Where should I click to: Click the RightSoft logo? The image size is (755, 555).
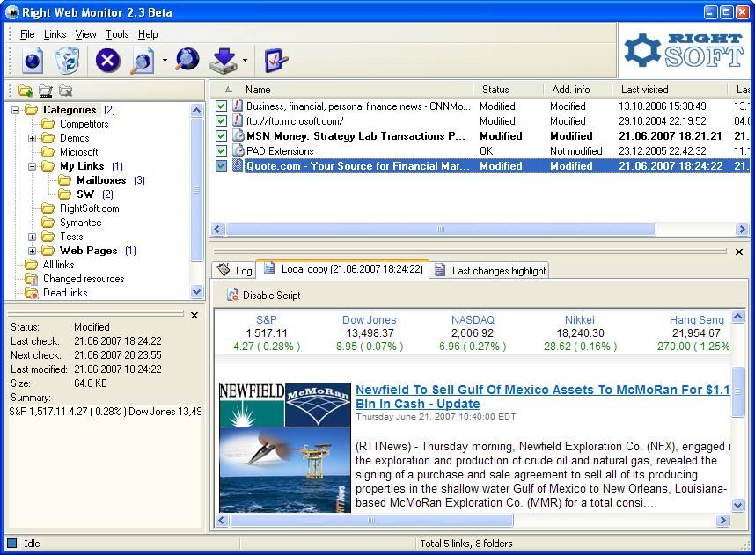[684, 51]
